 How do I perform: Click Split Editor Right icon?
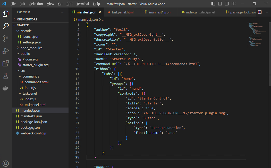[260, 12]
